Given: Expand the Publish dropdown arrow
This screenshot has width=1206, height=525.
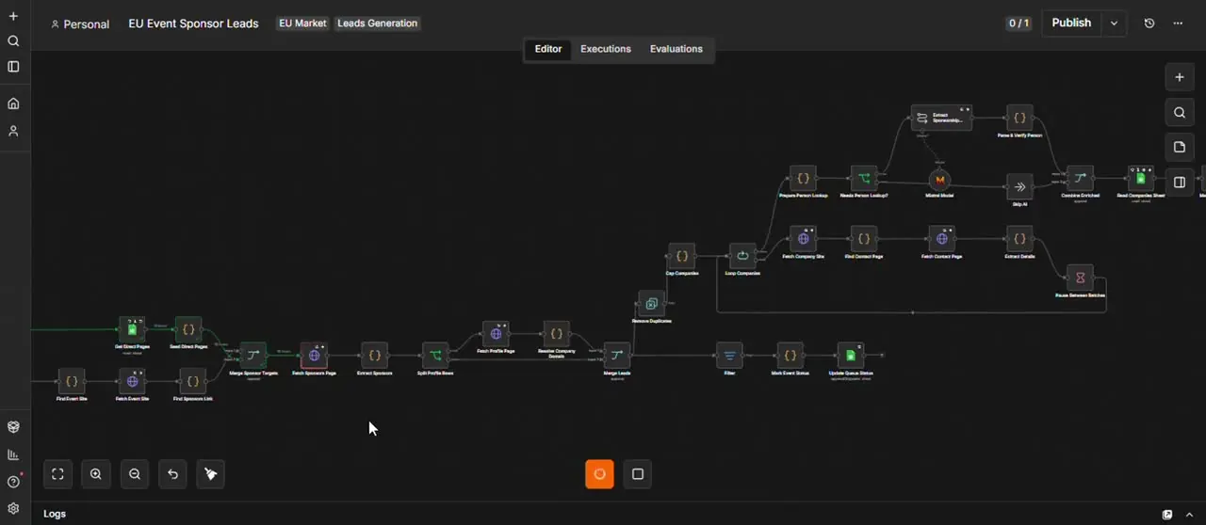Looking at the screenshot, I should coord(1115,24).
